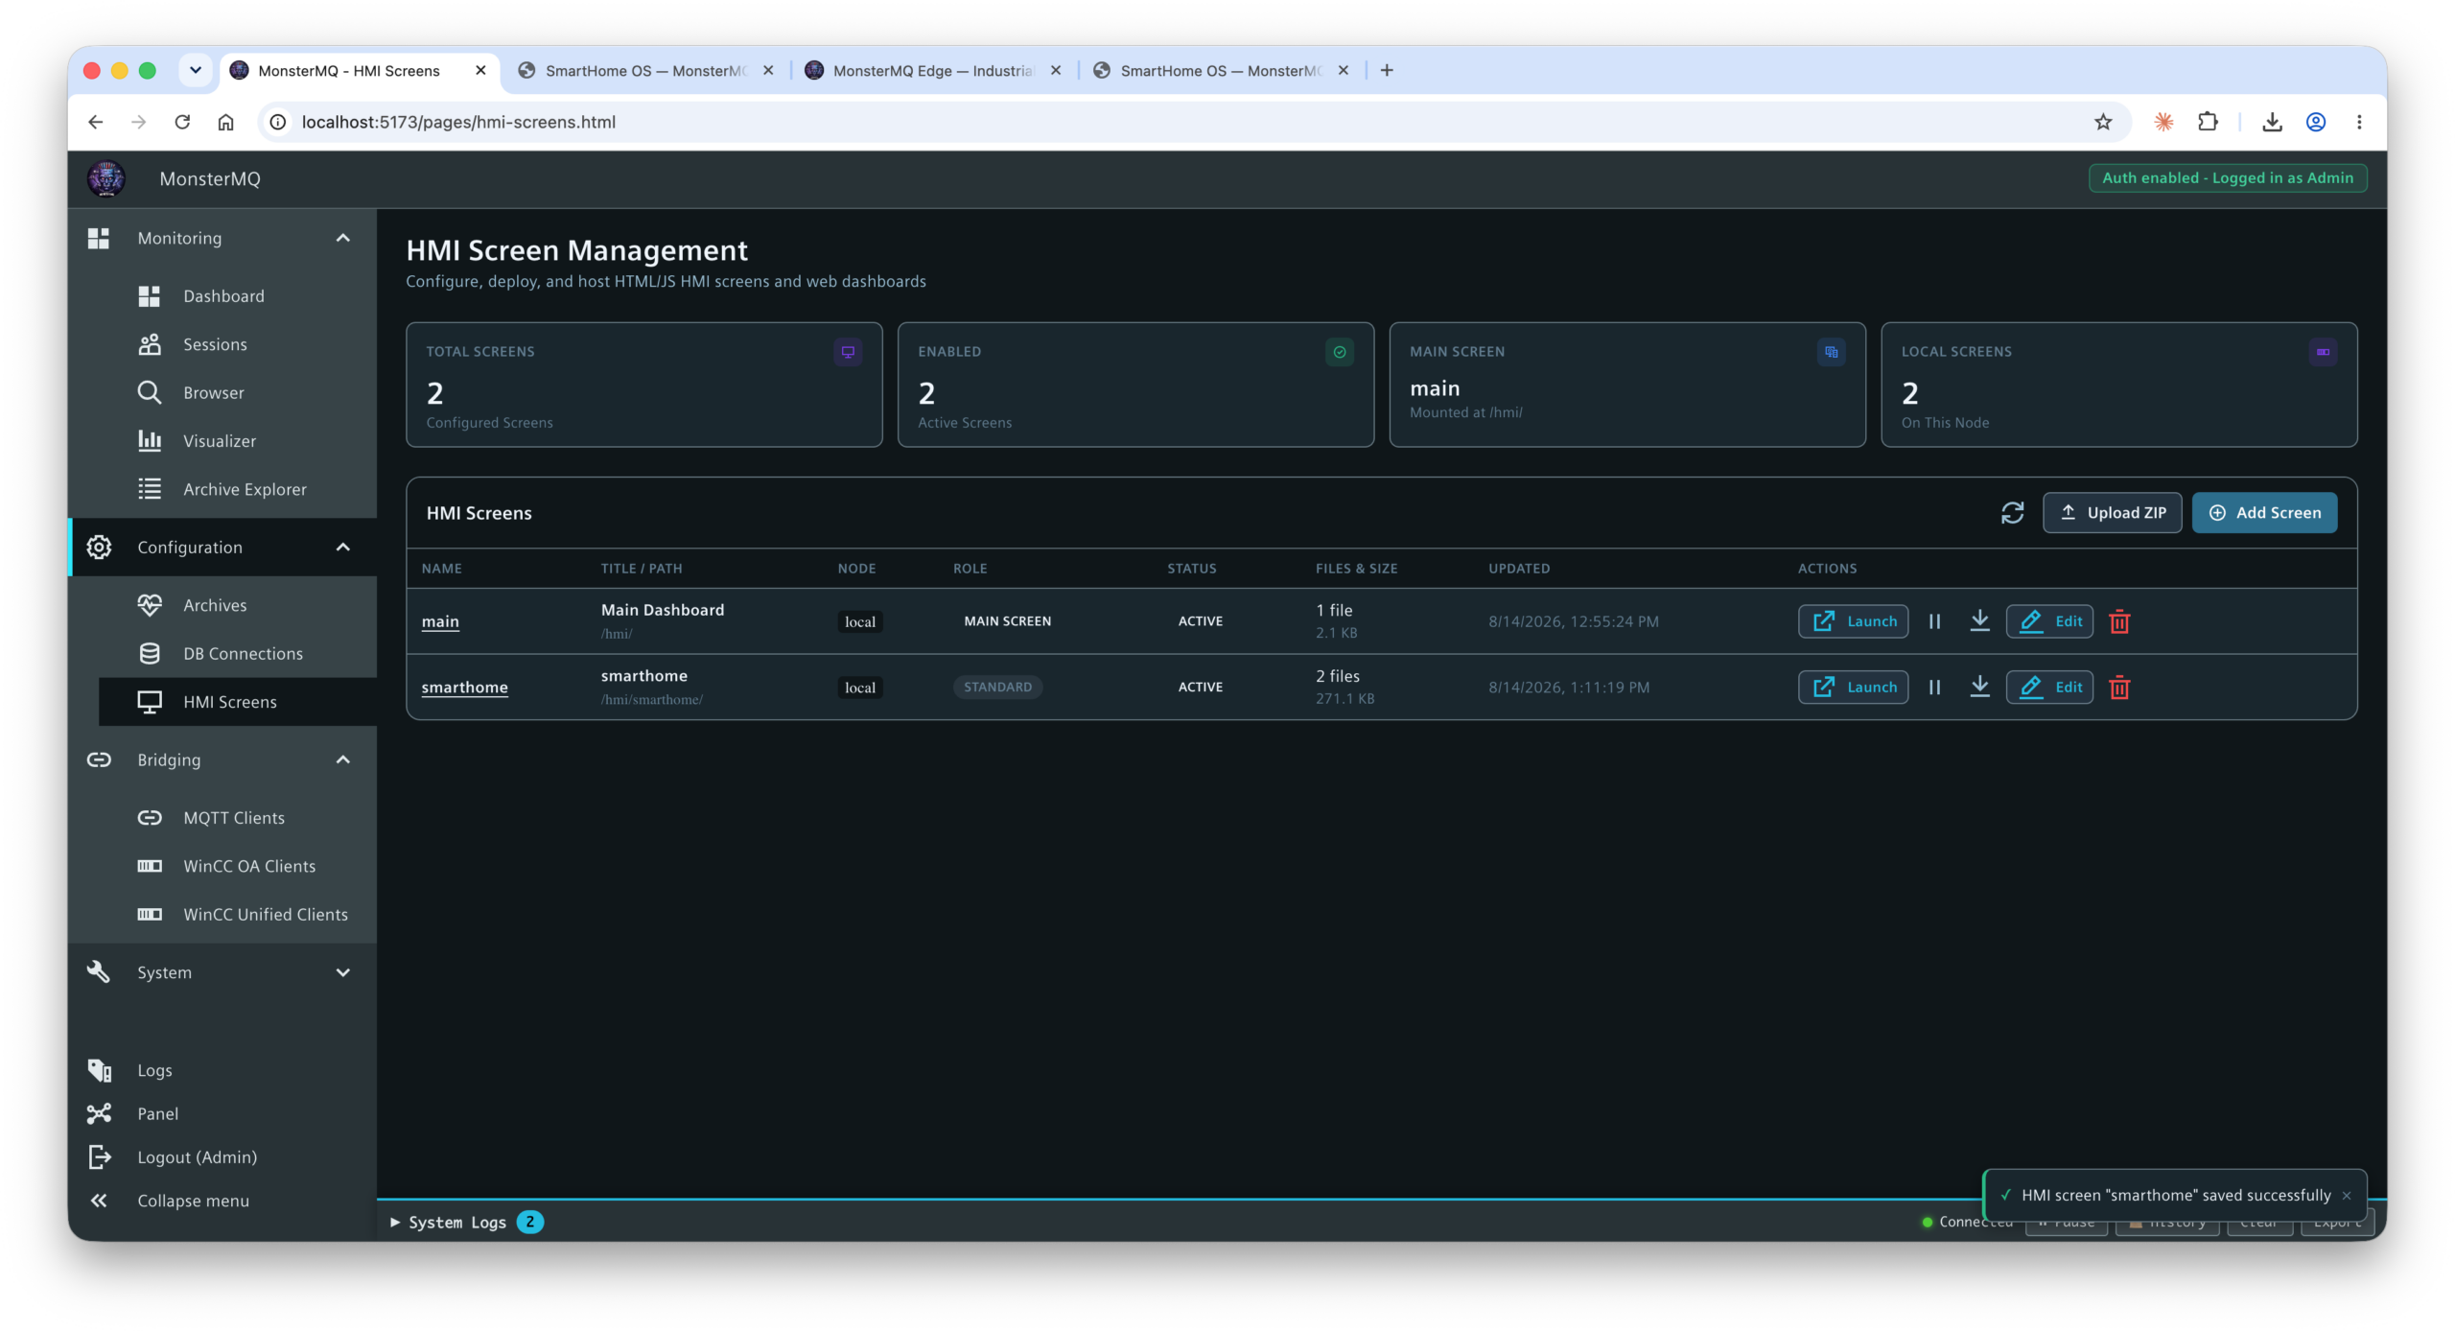2455x1331 pixels.
Task: Collapse the Bridging section
Action: click(x=342, y=760)
